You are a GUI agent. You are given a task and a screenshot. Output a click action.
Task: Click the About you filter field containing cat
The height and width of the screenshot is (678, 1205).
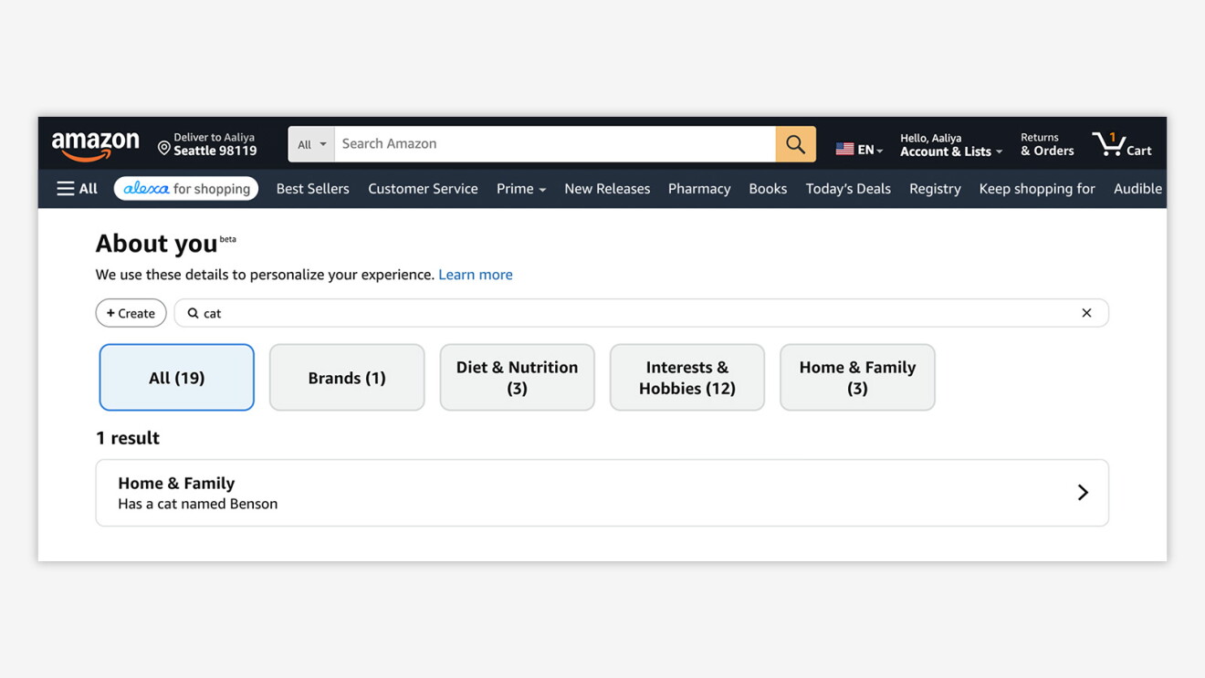[x=641, y=313]
